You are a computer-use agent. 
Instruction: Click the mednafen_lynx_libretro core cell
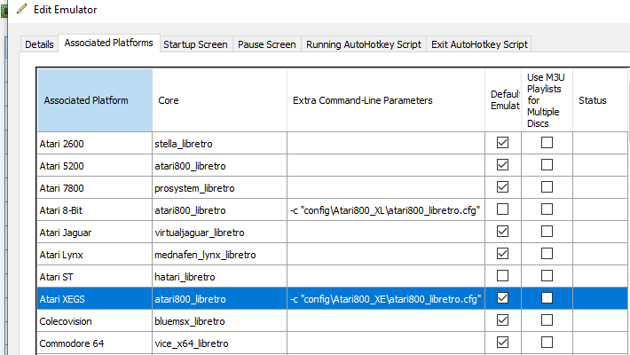tap(220, 255)
